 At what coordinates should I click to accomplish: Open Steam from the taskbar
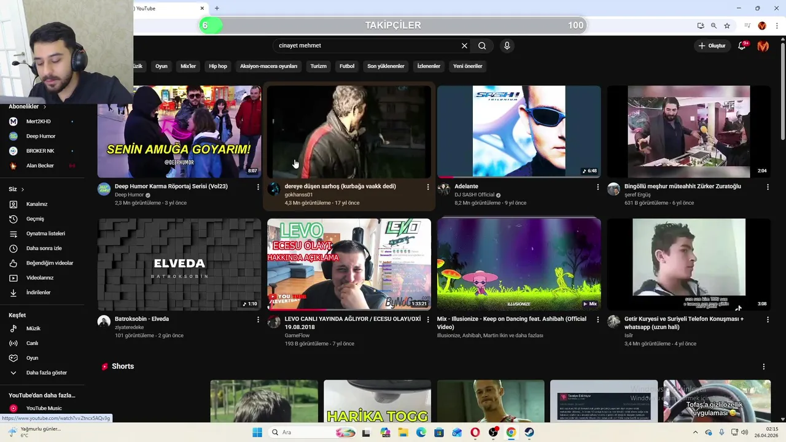tap(529, 432)
